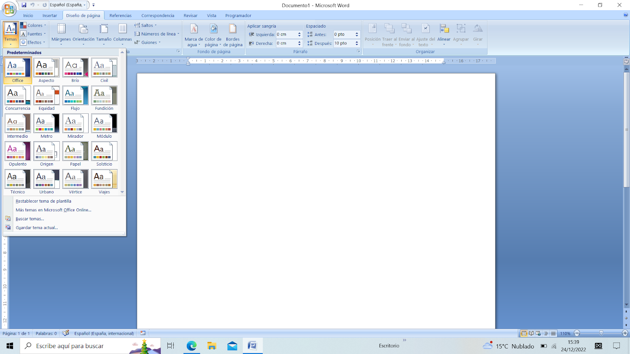Open the theme Fuentes dropdown
Screen dimensions: 630x354
click(33, 34)
